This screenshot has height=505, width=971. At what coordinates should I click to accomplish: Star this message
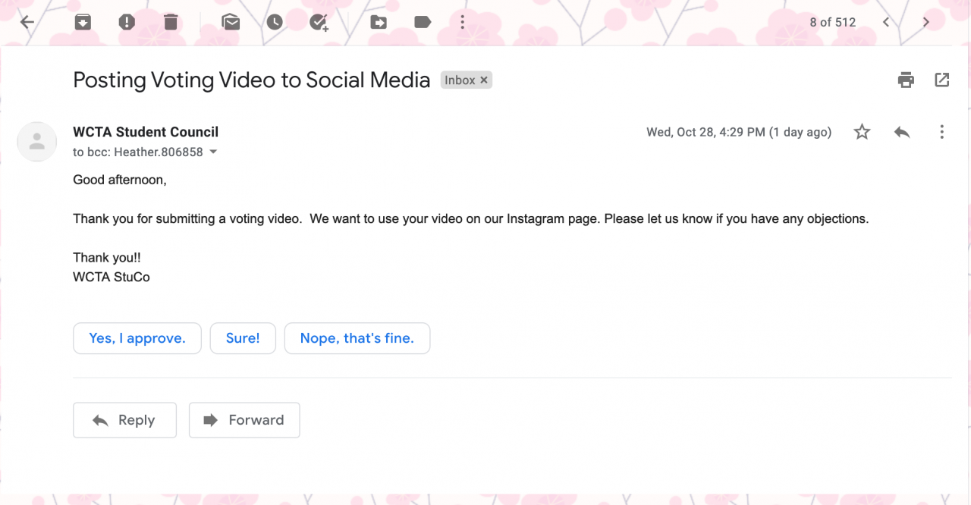pyautogui.click(x=862, y=132)
